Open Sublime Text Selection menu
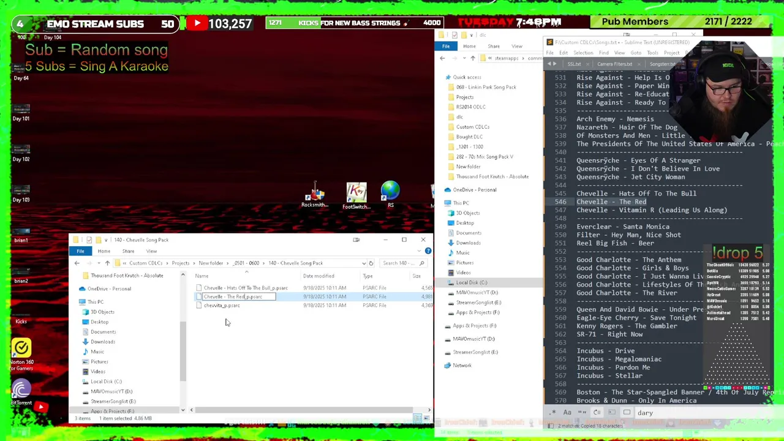The image size is (784, 441). click(x=583, y=53)
